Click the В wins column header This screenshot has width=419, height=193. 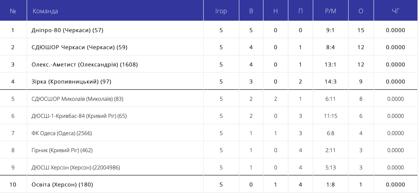[x=251, y=11]
